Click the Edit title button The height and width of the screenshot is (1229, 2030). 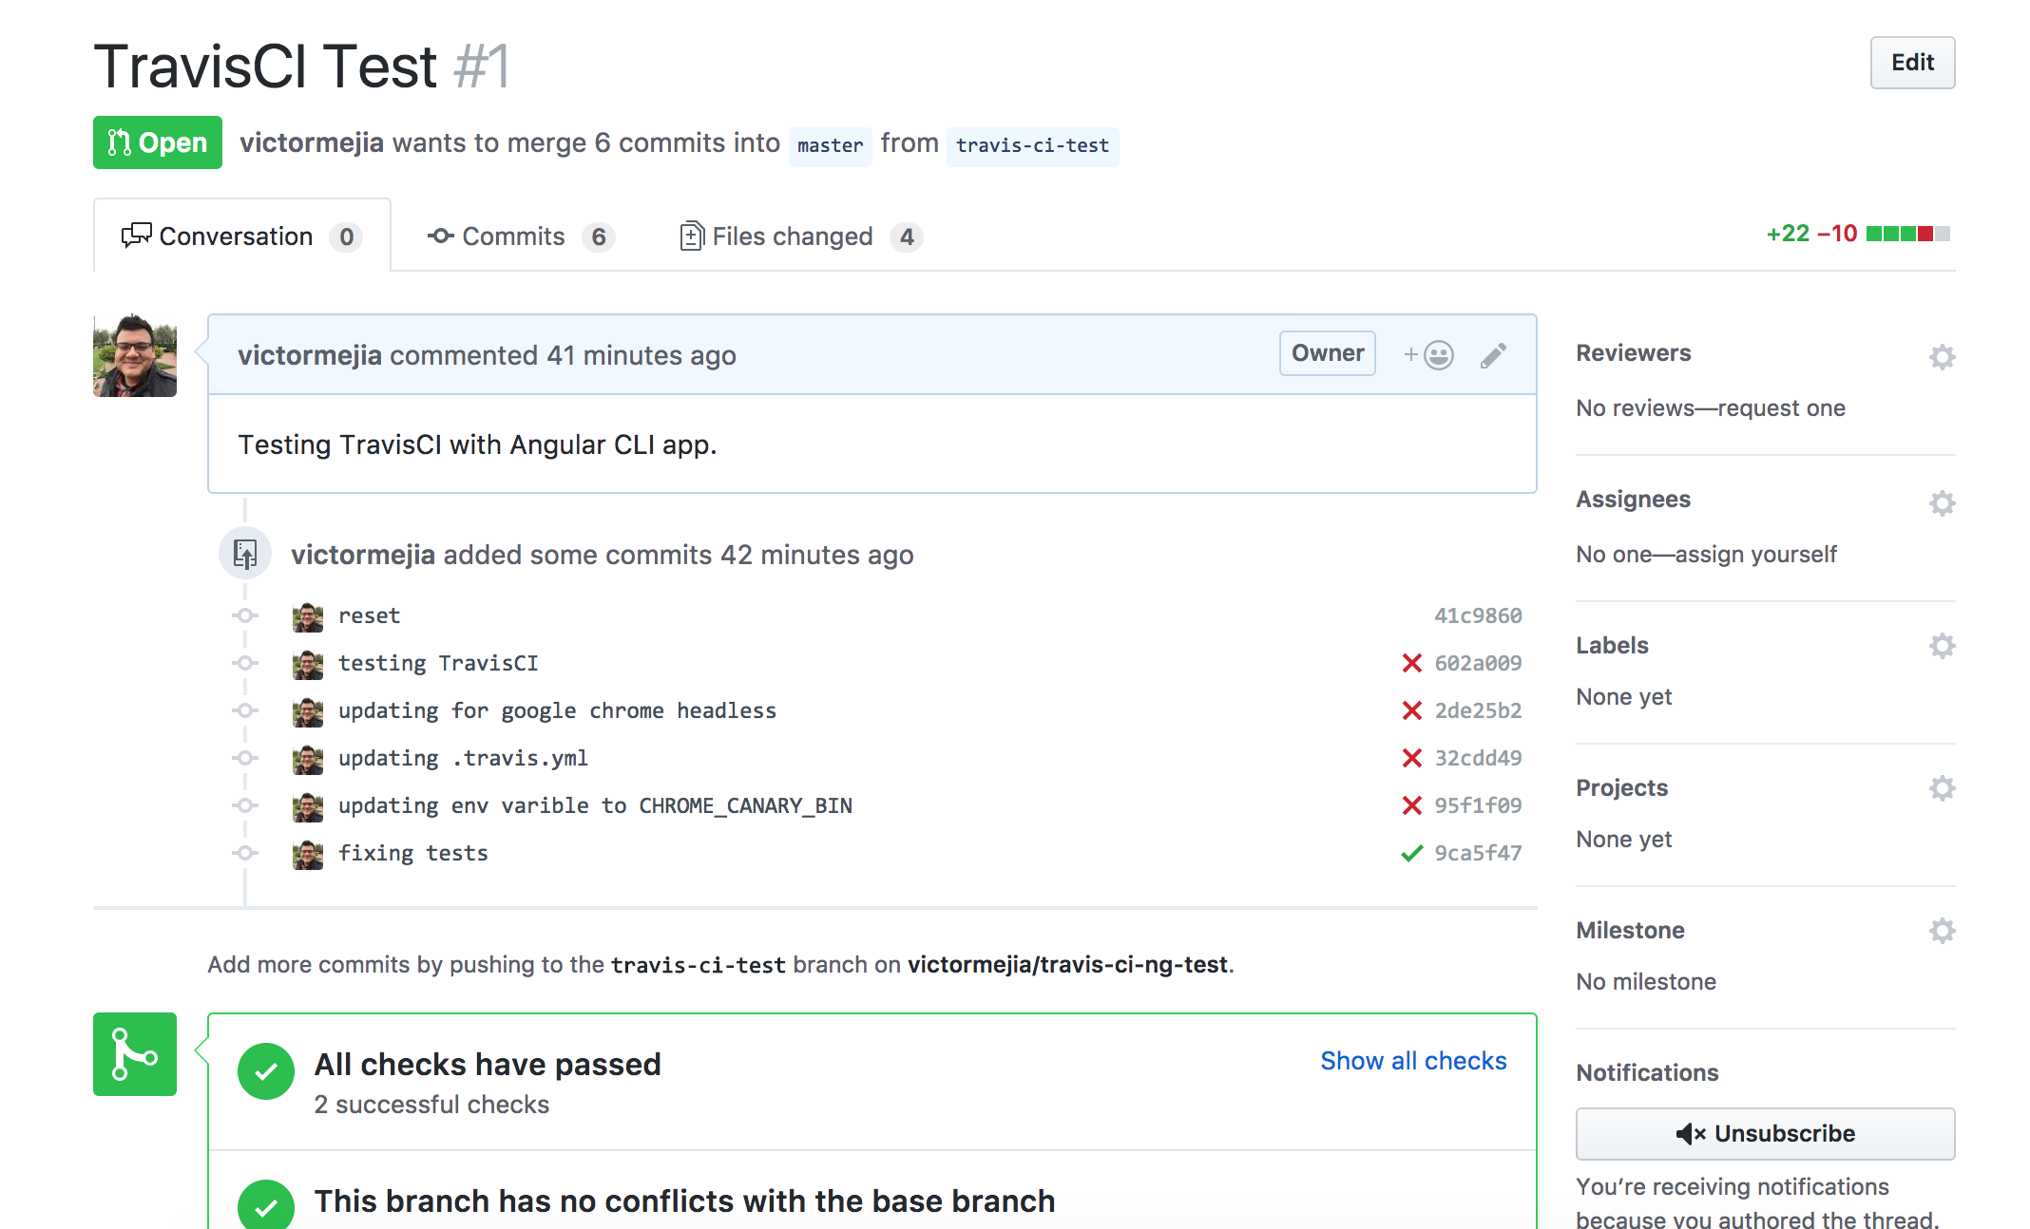pos(1912,63)
